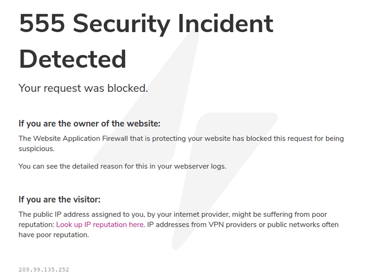Screen dimensions: 371x278
Task: Click 'If you are the visitor:' heading
Action: coord(59,199)
